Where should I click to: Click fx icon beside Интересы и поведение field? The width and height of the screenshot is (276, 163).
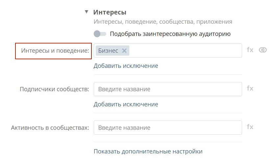(250, 50)
